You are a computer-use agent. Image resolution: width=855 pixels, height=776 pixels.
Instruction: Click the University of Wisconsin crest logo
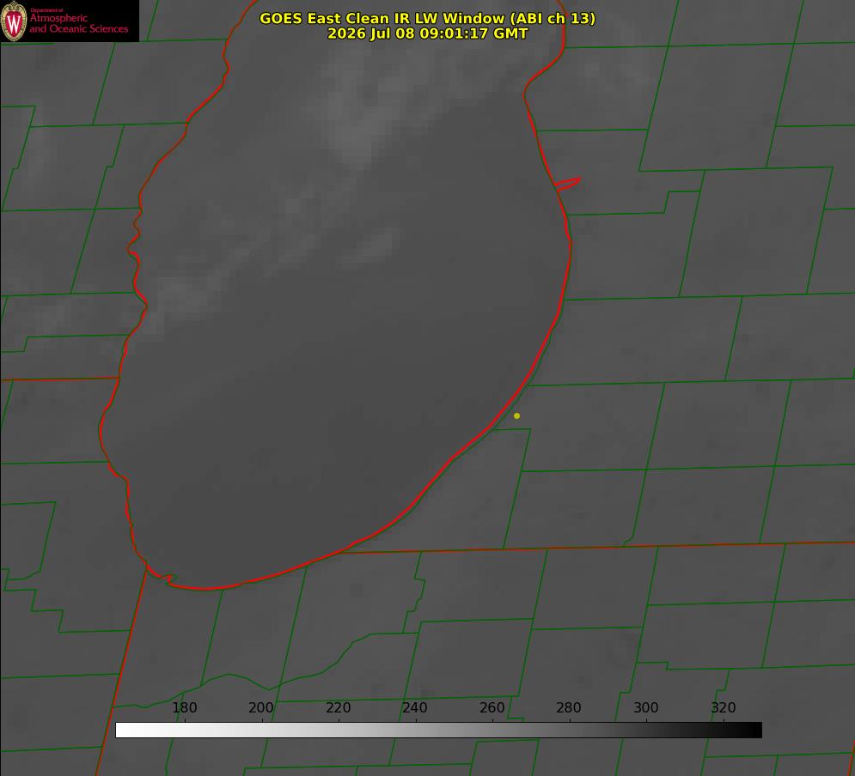click(x=14, y=21)
